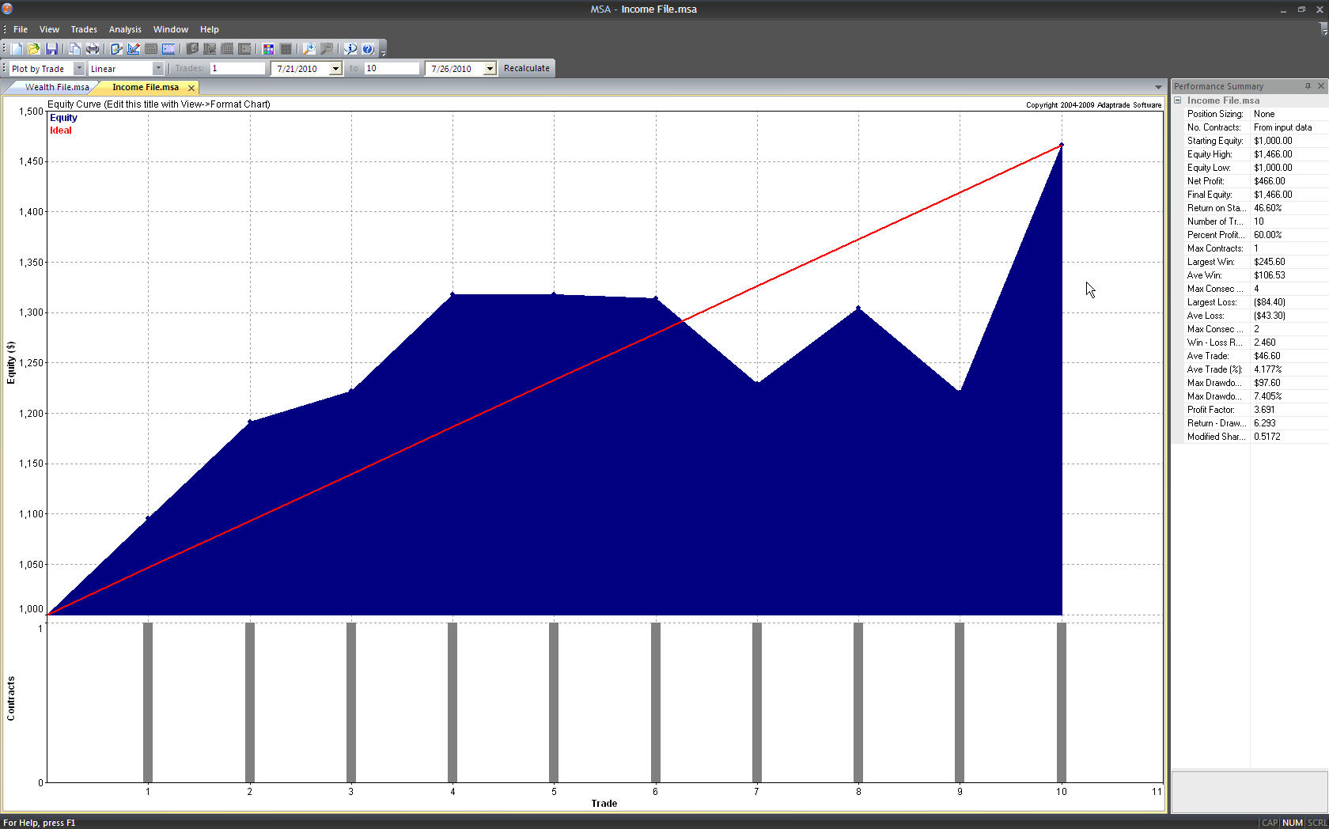Click the Copy icon in toolbar
The width and height of the screenshot is (1329, 829).
point(74,49)
